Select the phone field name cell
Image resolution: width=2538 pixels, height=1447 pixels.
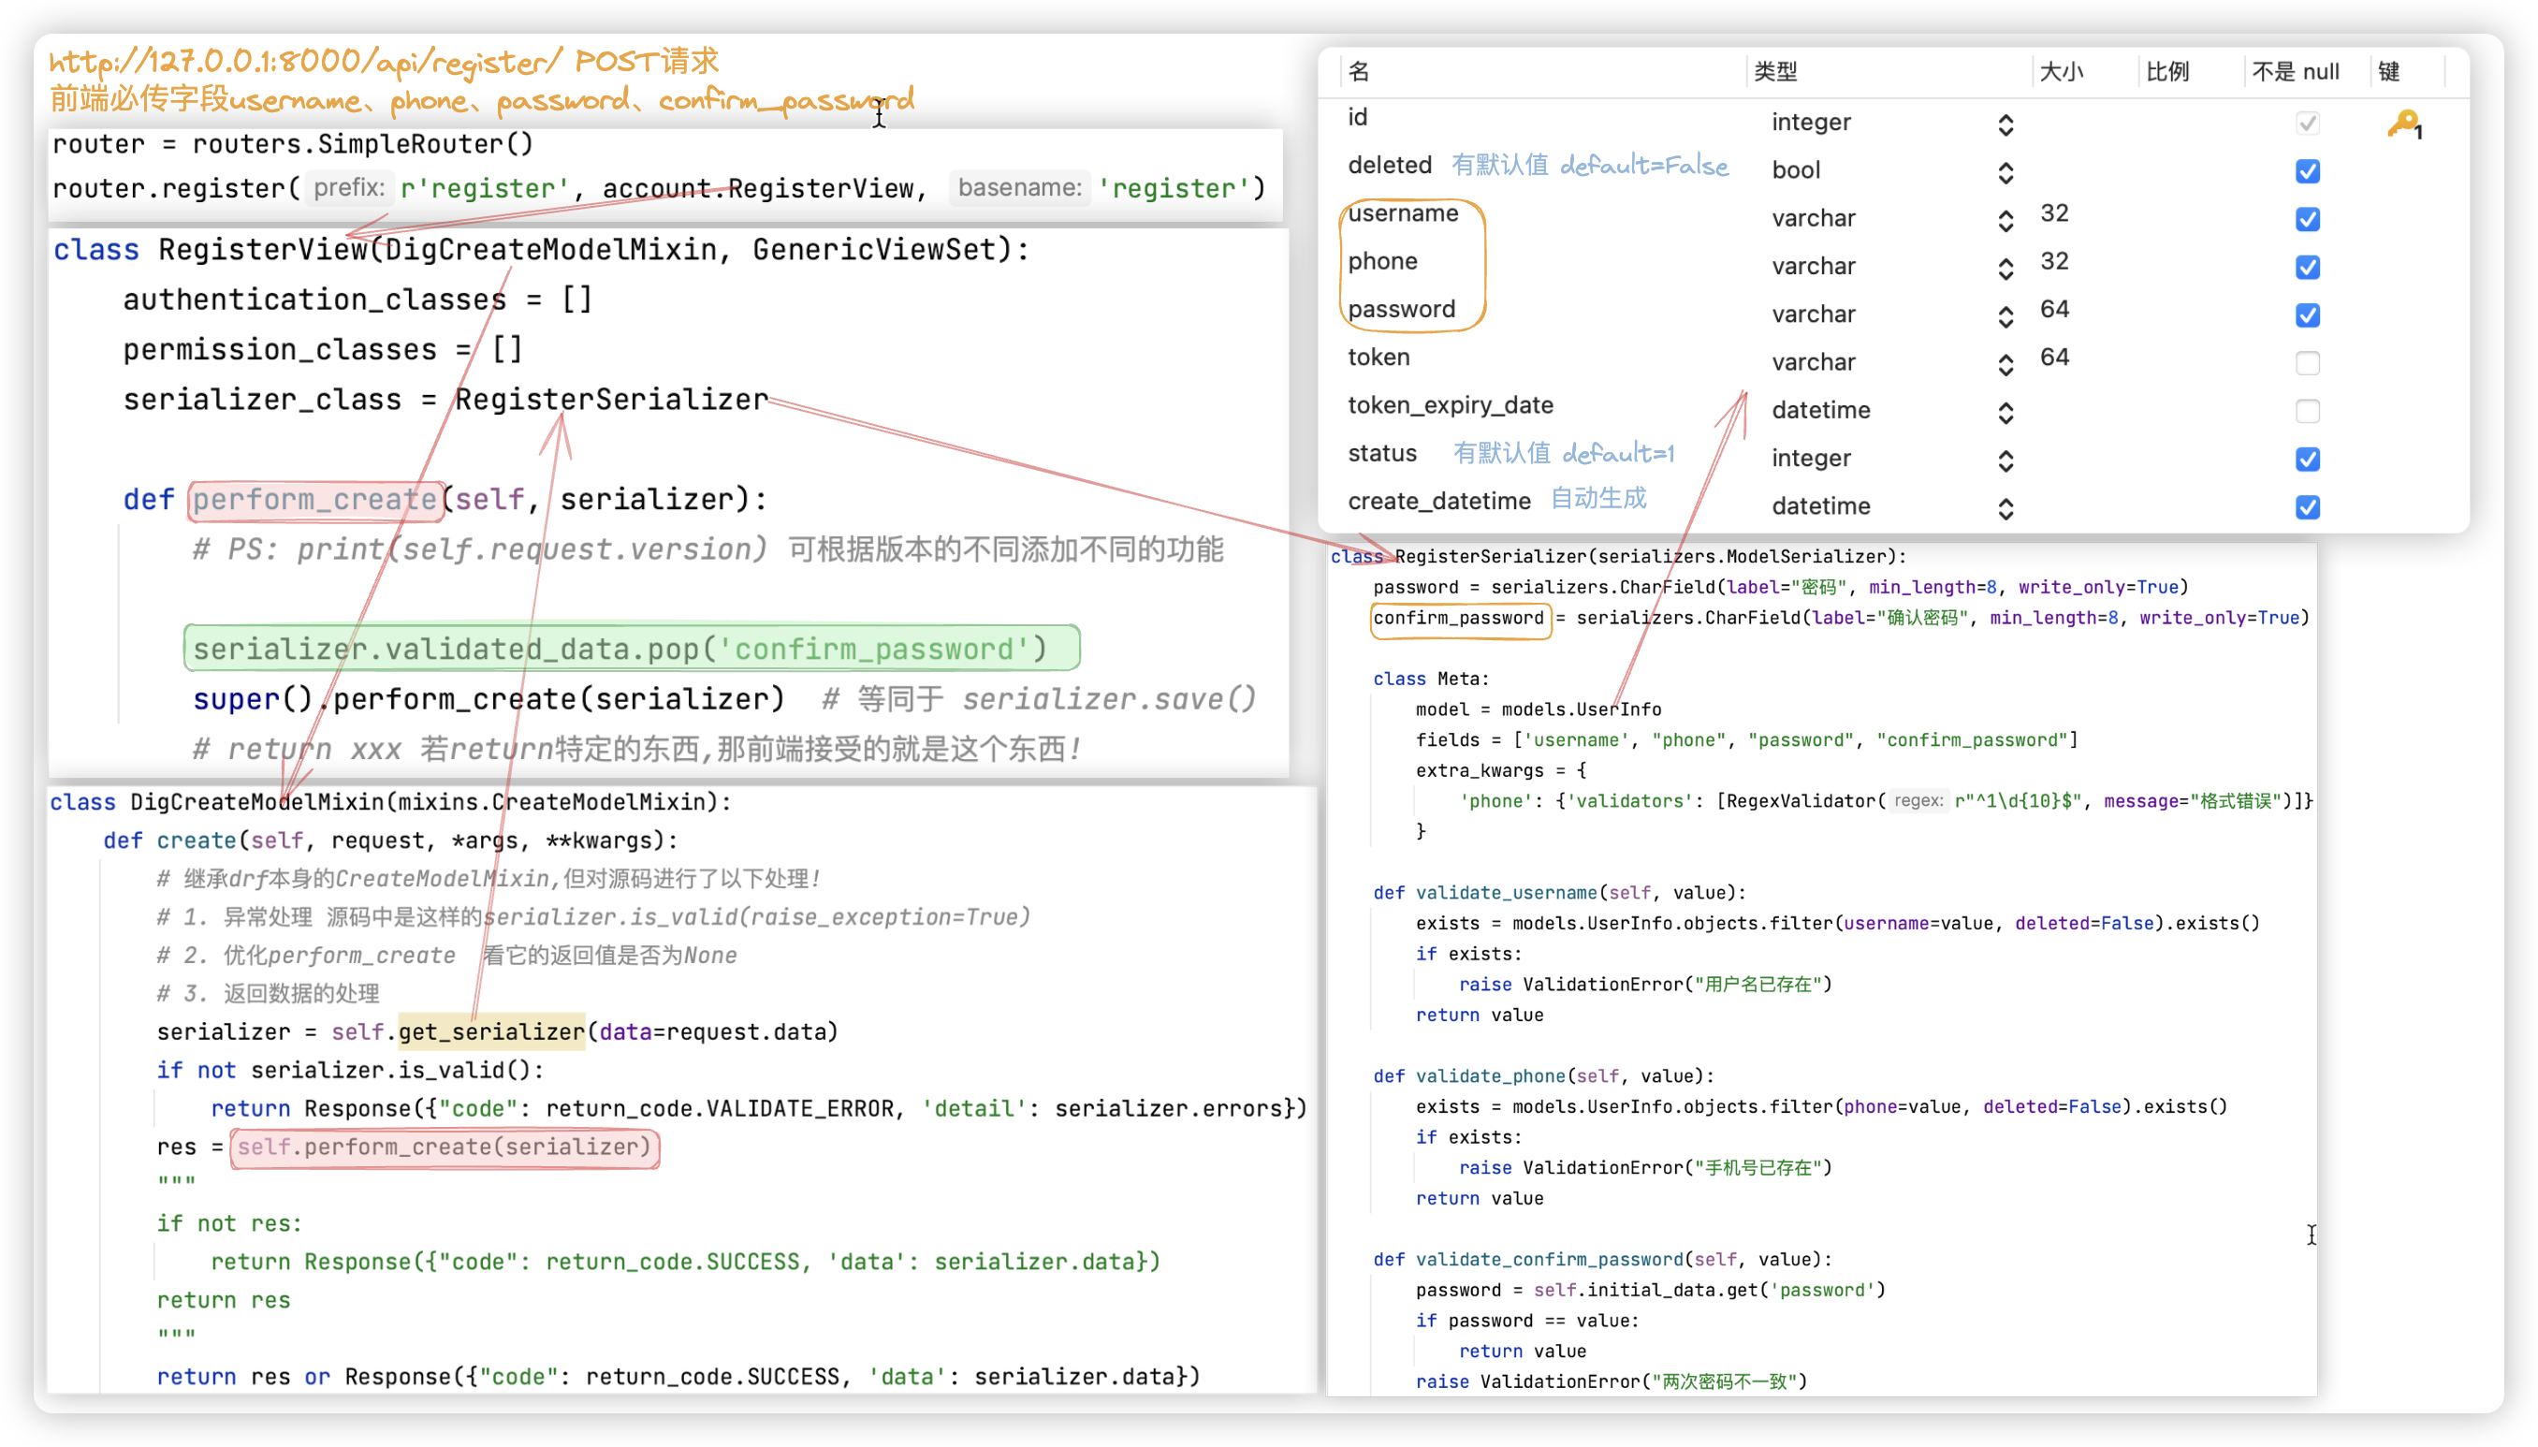[x=1382, y=261]
